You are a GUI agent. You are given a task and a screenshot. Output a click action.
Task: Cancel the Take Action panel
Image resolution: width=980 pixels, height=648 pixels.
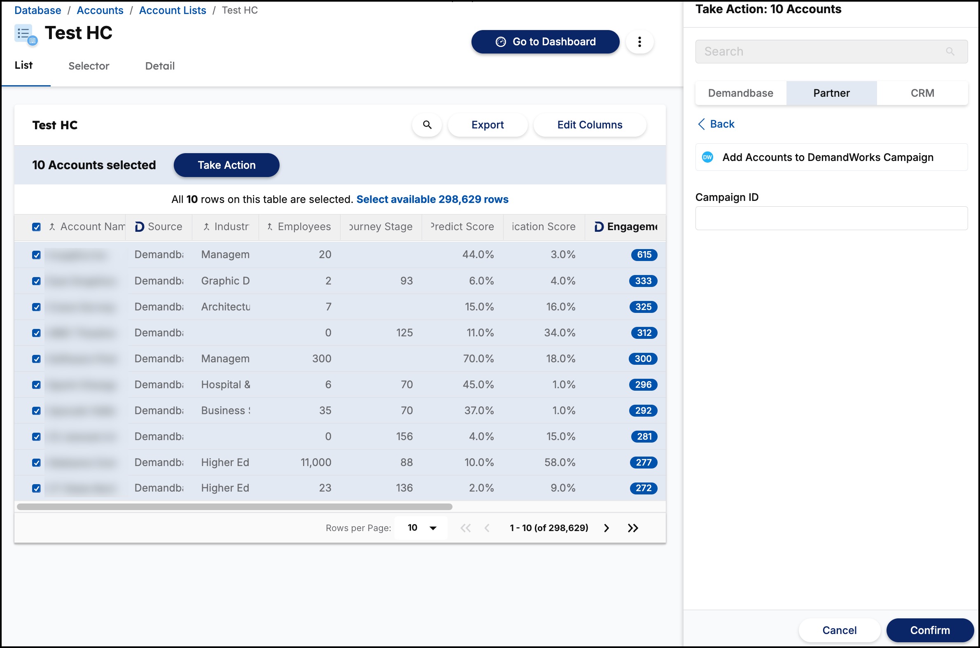coord(840,630)
